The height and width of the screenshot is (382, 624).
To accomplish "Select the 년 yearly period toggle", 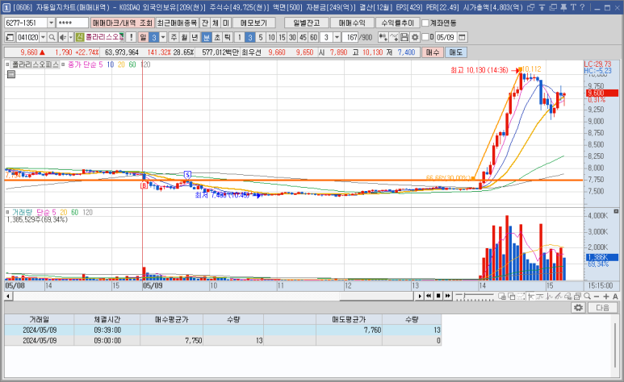I will click(x=195, y=37).
